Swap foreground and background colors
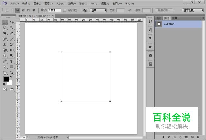The image size is (206, 140). (11, 77)
